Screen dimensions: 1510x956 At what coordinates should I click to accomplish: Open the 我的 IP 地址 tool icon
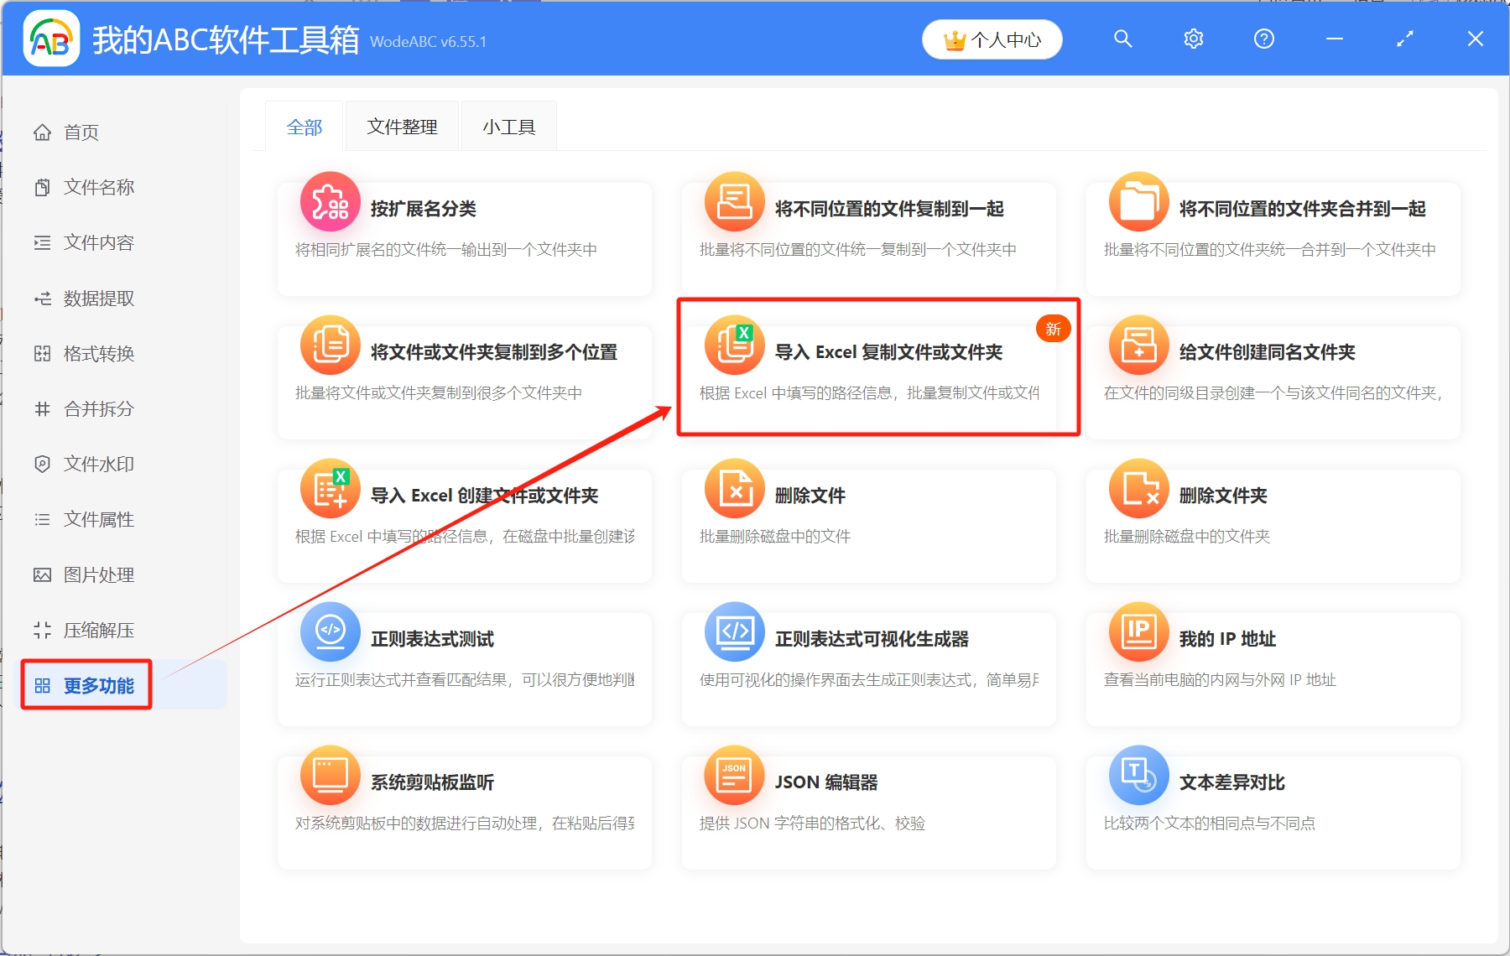point(1138,632)
